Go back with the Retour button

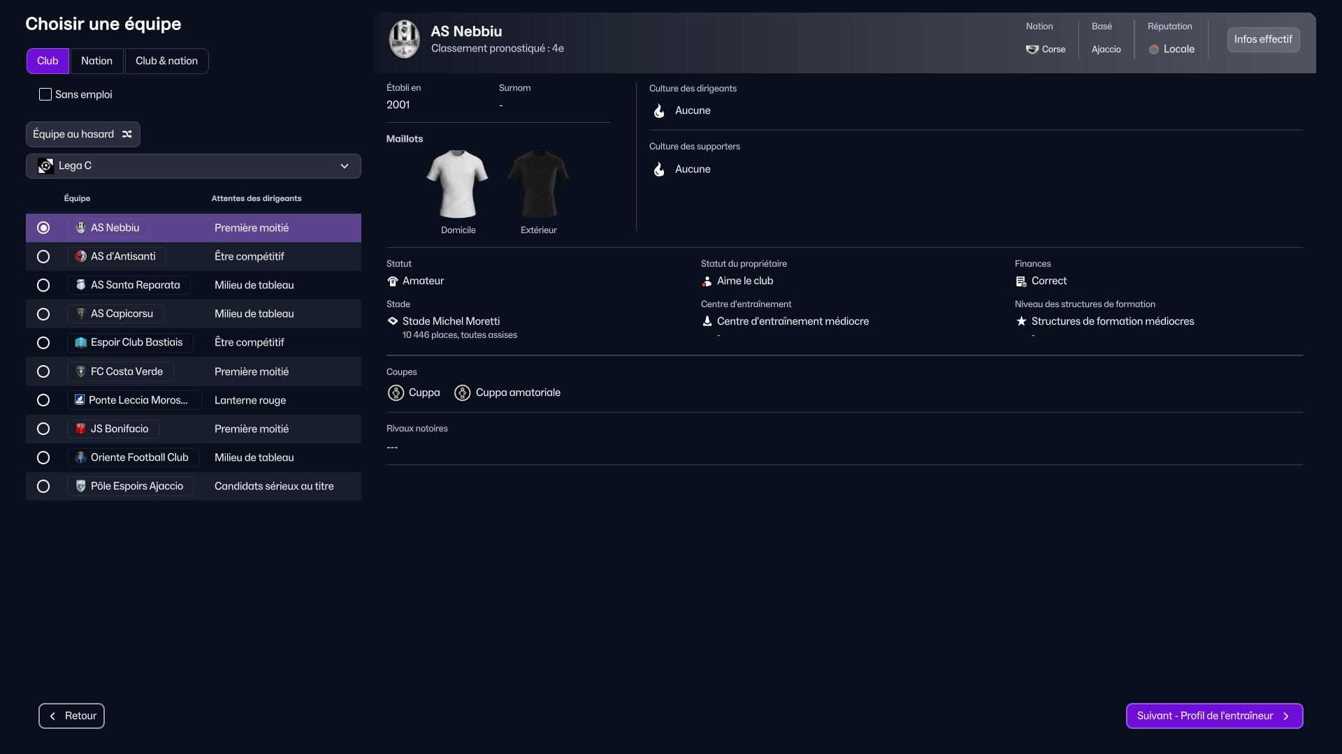point(71,716)
